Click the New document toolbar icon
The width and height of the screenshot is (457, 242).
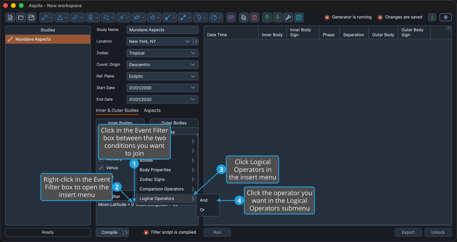10,17
